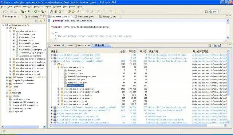Select plugin.xml in Package Explorer
233x135 pixels.
18,111
